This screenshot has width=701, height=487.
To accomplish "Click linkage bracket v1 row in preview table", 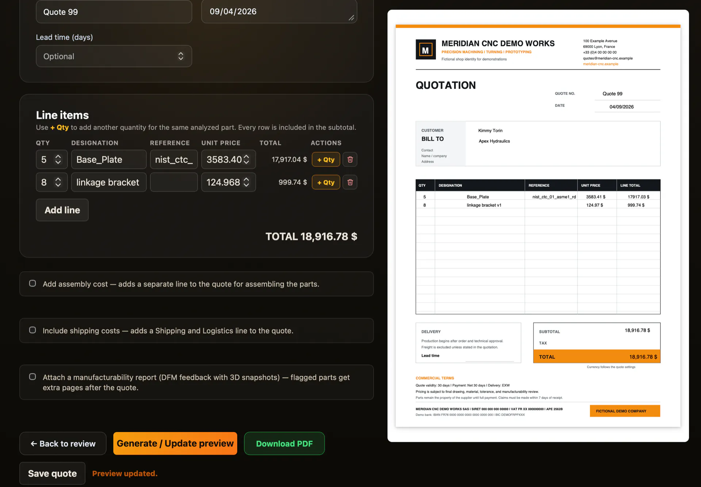I will pyautogui.click(x=538, y=205).
